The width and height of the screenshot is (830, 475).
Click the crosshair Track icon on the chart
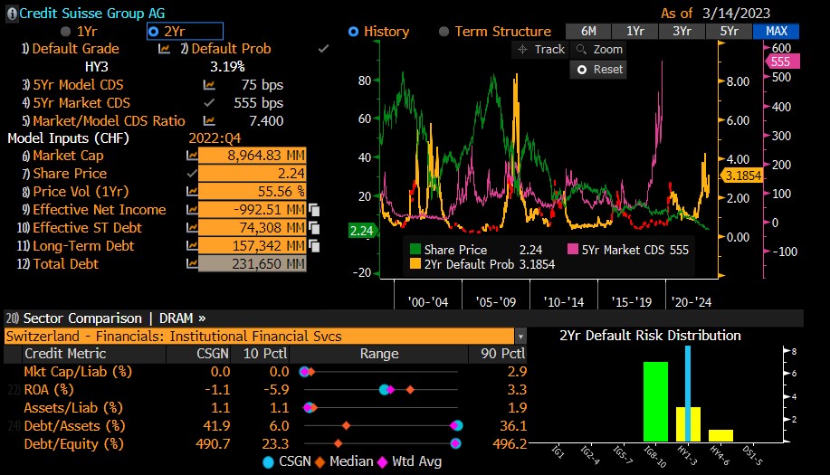(x=522, y=50)
